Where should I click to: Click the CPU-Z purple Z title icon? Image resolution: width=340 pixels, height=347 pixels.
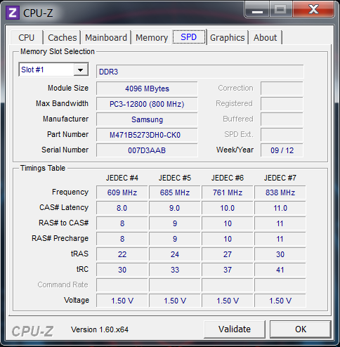click(13, 13)
